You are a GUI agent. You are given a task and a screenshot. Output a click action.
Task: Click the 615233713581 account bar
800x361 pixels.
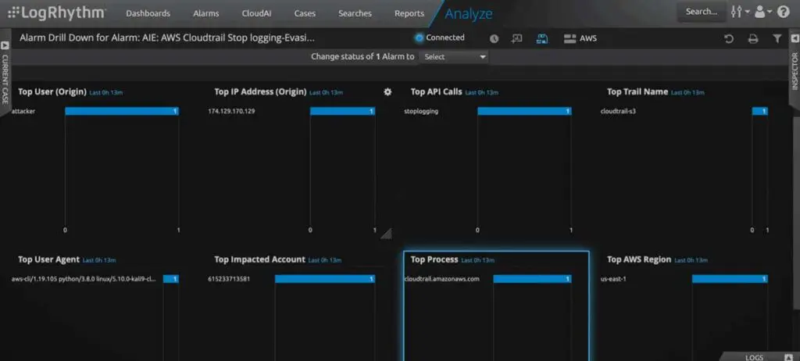pos(325,279)
